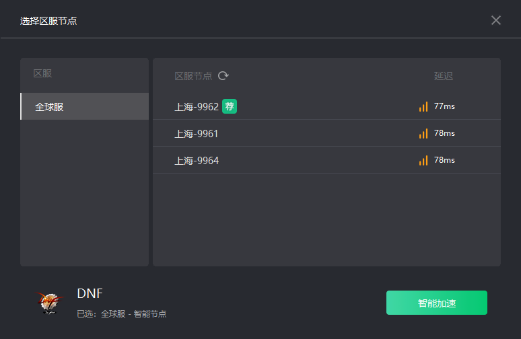Viewport: 521px width, 339px height.
Task: Click the green 荐 recommended badge
Action: [x=230, y=106]
